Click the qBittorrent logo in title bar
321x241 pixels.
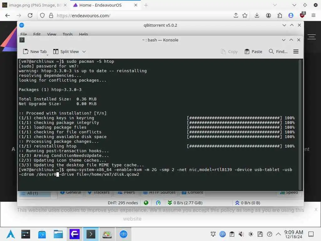click(x=22, y=25)
